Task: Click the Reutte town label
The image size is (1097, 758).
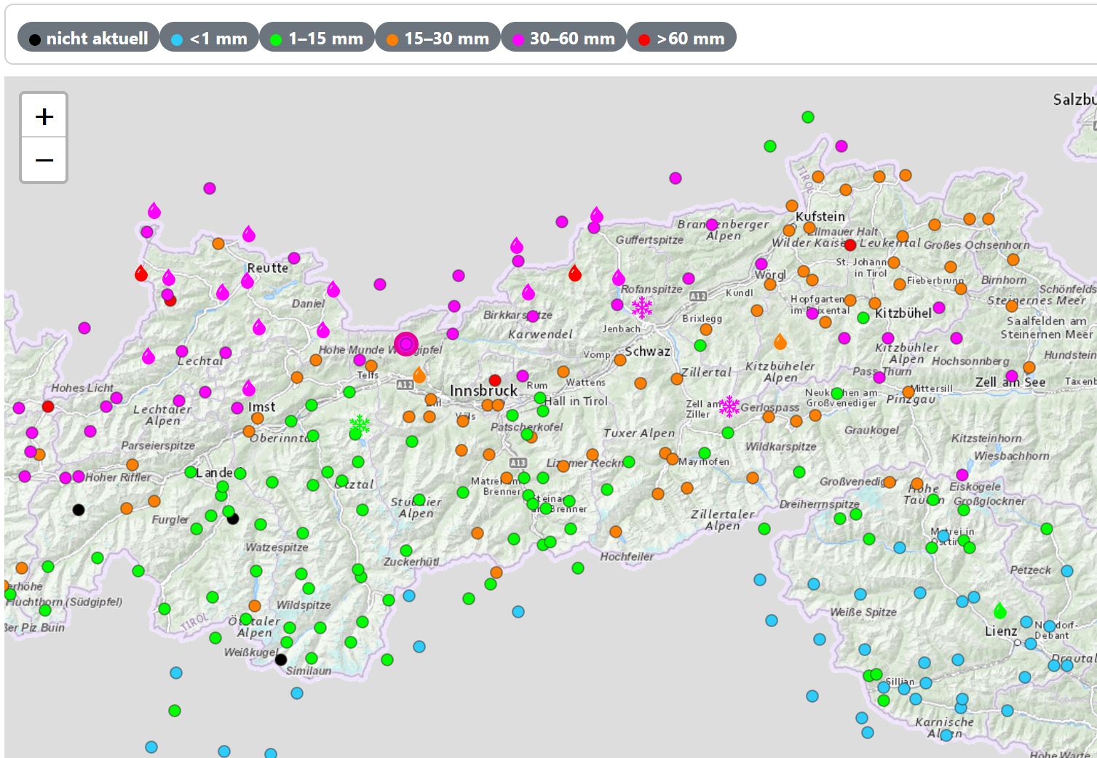Action: [x=268, y=268]
